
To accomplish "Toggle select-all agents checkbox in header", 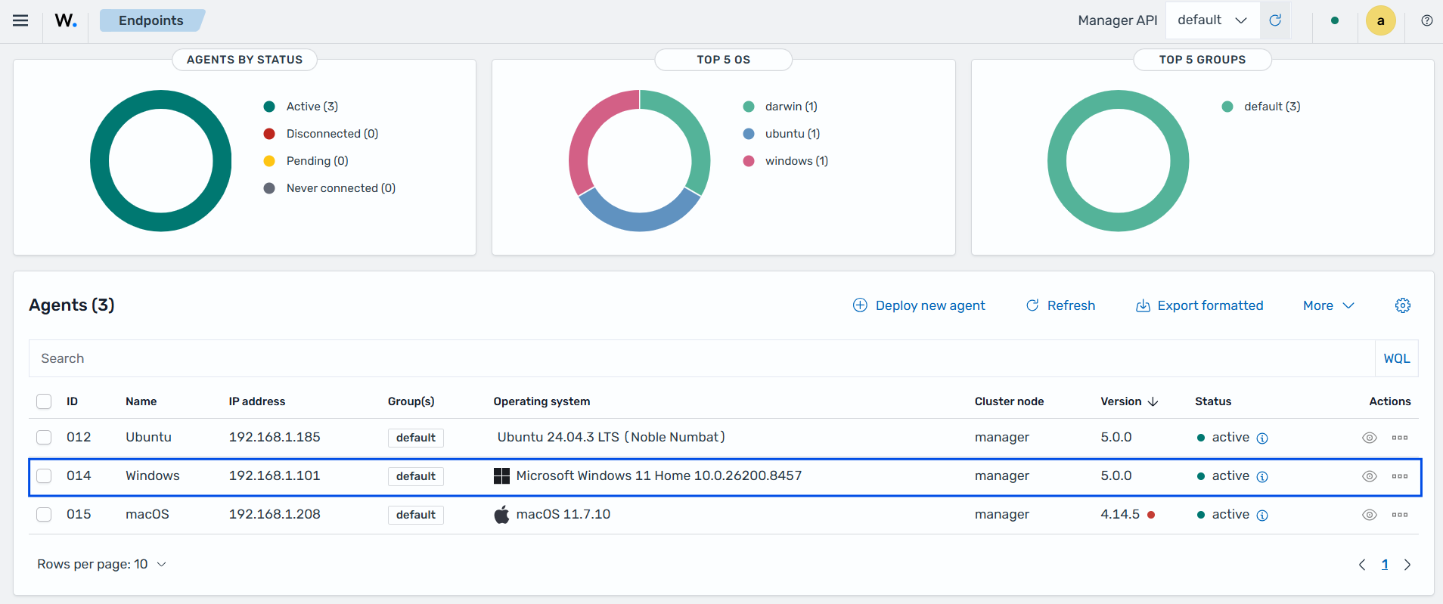I will pyautogui.click(x=44, y=401).
